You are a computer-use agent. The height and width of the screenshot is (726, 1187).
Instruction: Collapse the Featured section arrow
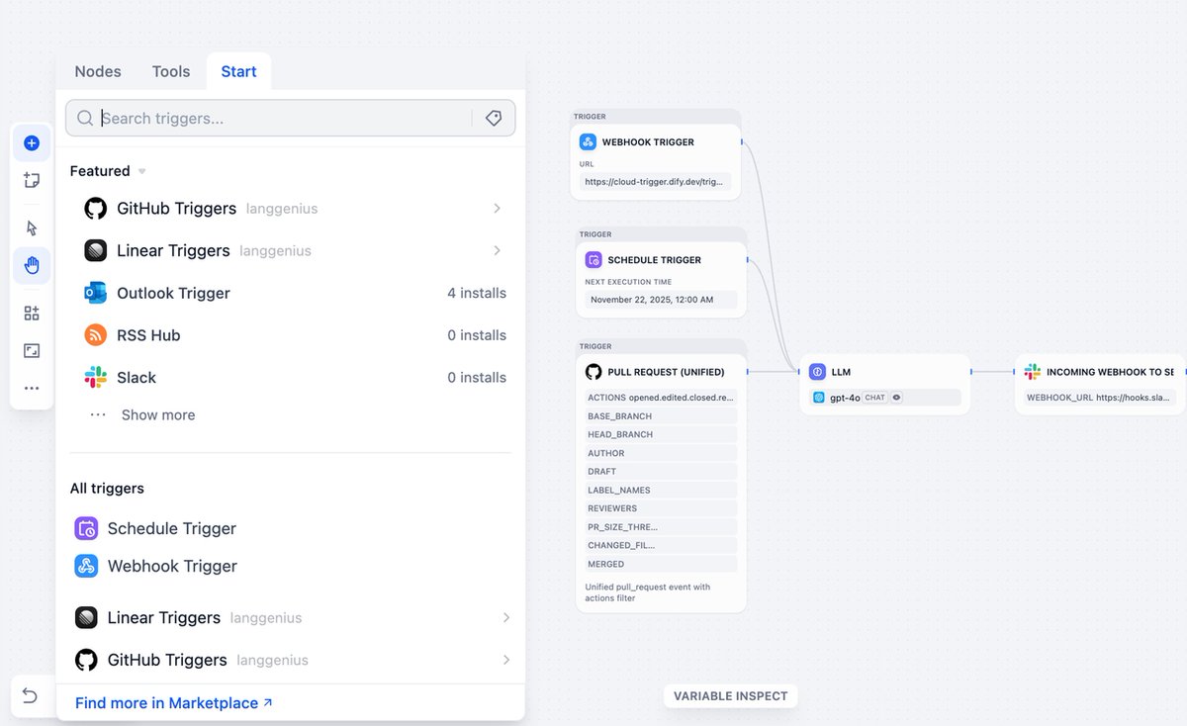[x=141, y=171]
